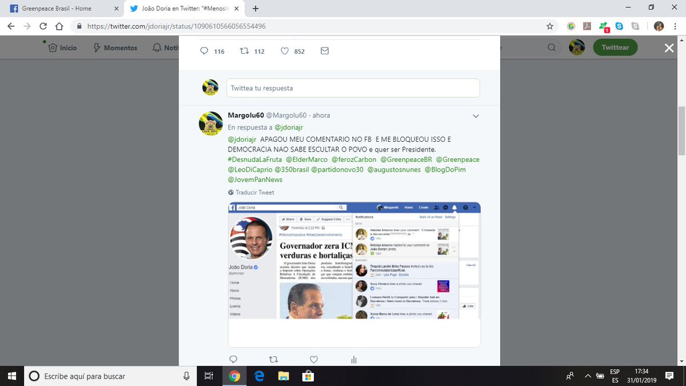Open Chrome three-dot menu
Viewport: 686px width, 386px height.
pos(675,26)
